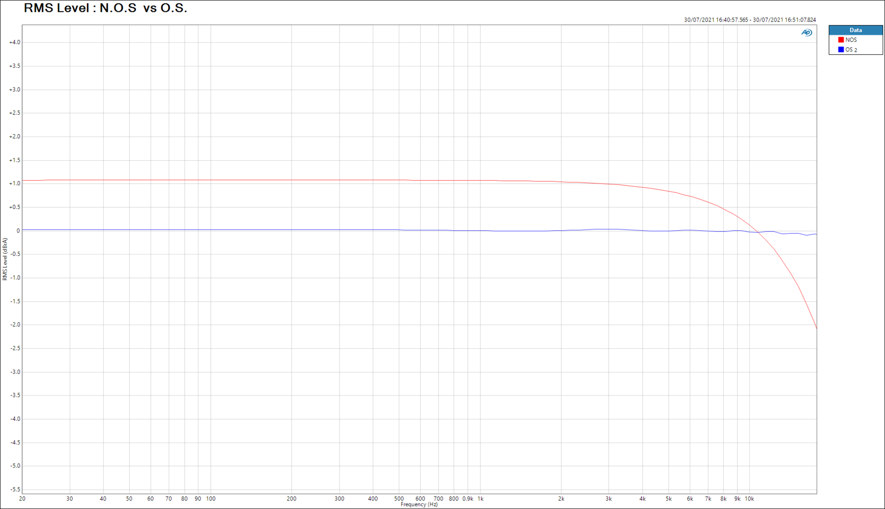The height and width of the screenshot is (509, 885).
Task: Click the -5.5 y-axis tick label
Action: click(x=16, y=490)
